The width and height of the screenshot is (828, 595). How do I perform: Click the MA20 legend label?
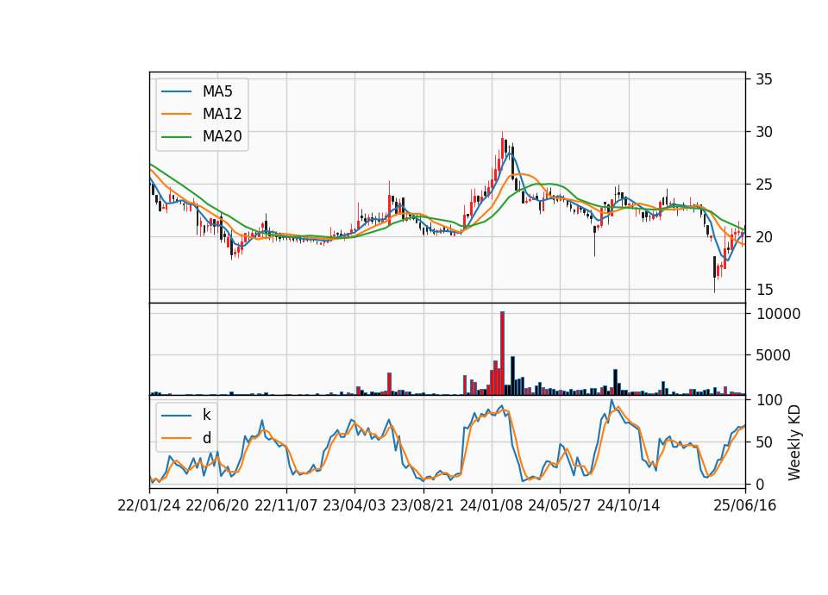222,136
